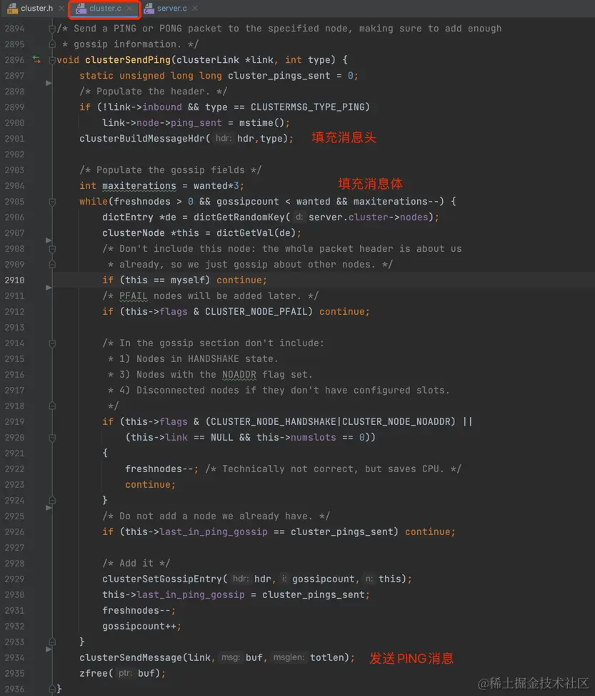Click line number 2910 in the gutter
595x696 pixels.
(14, 280)
